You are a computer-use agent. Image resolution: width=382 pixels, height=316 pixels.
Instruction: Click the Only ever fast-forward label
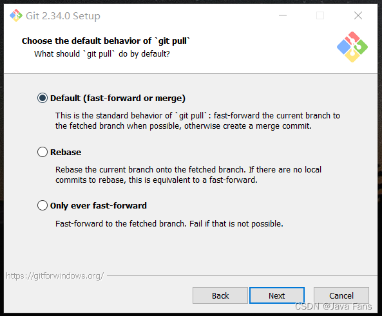(x=99, y=206)
